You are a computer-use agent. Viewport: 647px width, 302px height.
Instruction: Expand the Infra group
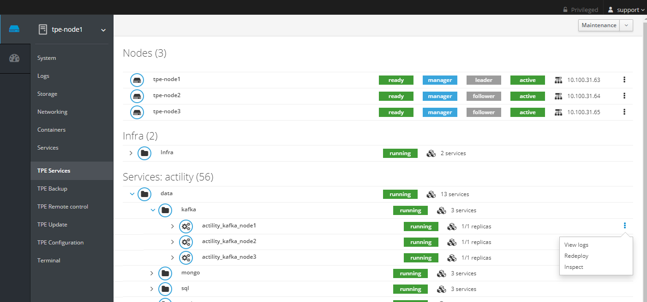tap(131, 153)
